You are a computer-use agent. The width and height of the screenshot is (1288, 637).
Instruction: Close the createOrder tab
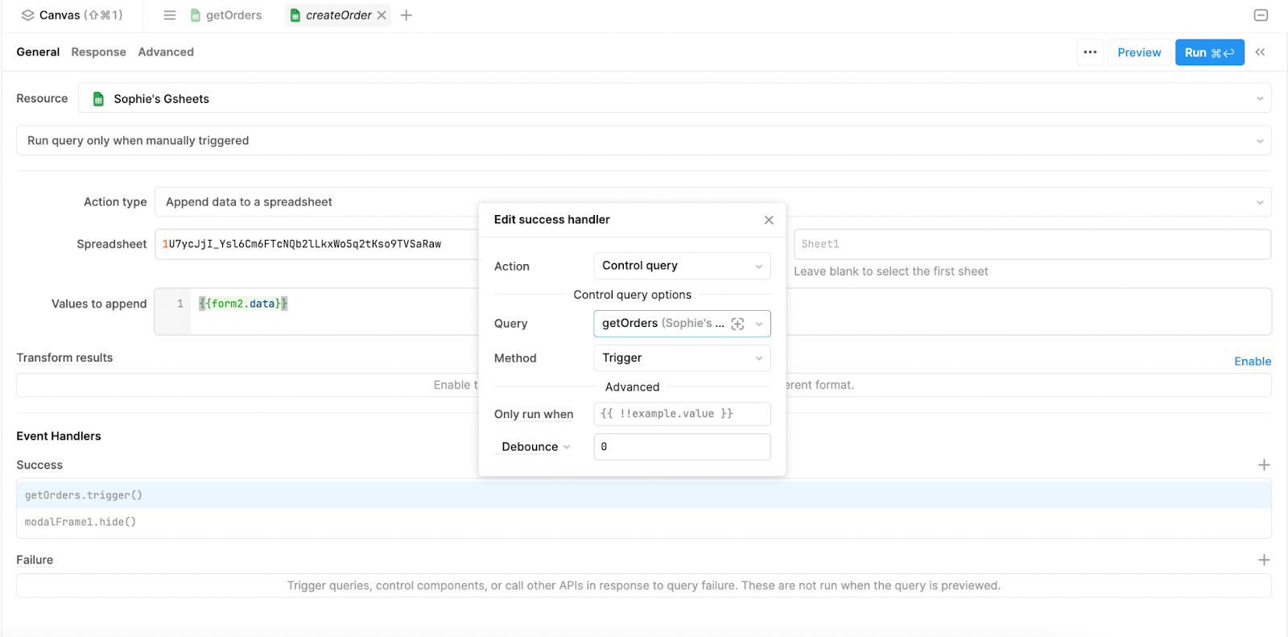(382, 15)
